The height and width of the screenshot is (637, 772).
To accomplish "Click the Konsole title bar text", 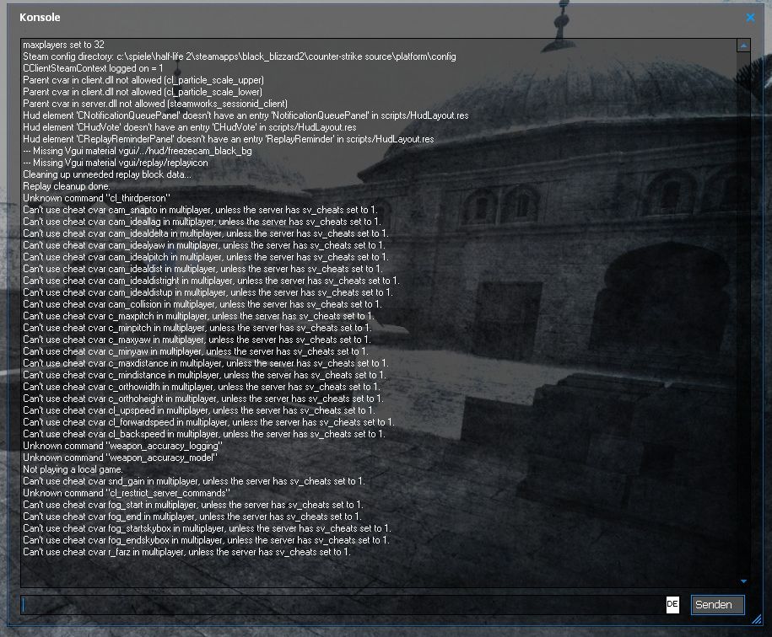I will (40, 17).
